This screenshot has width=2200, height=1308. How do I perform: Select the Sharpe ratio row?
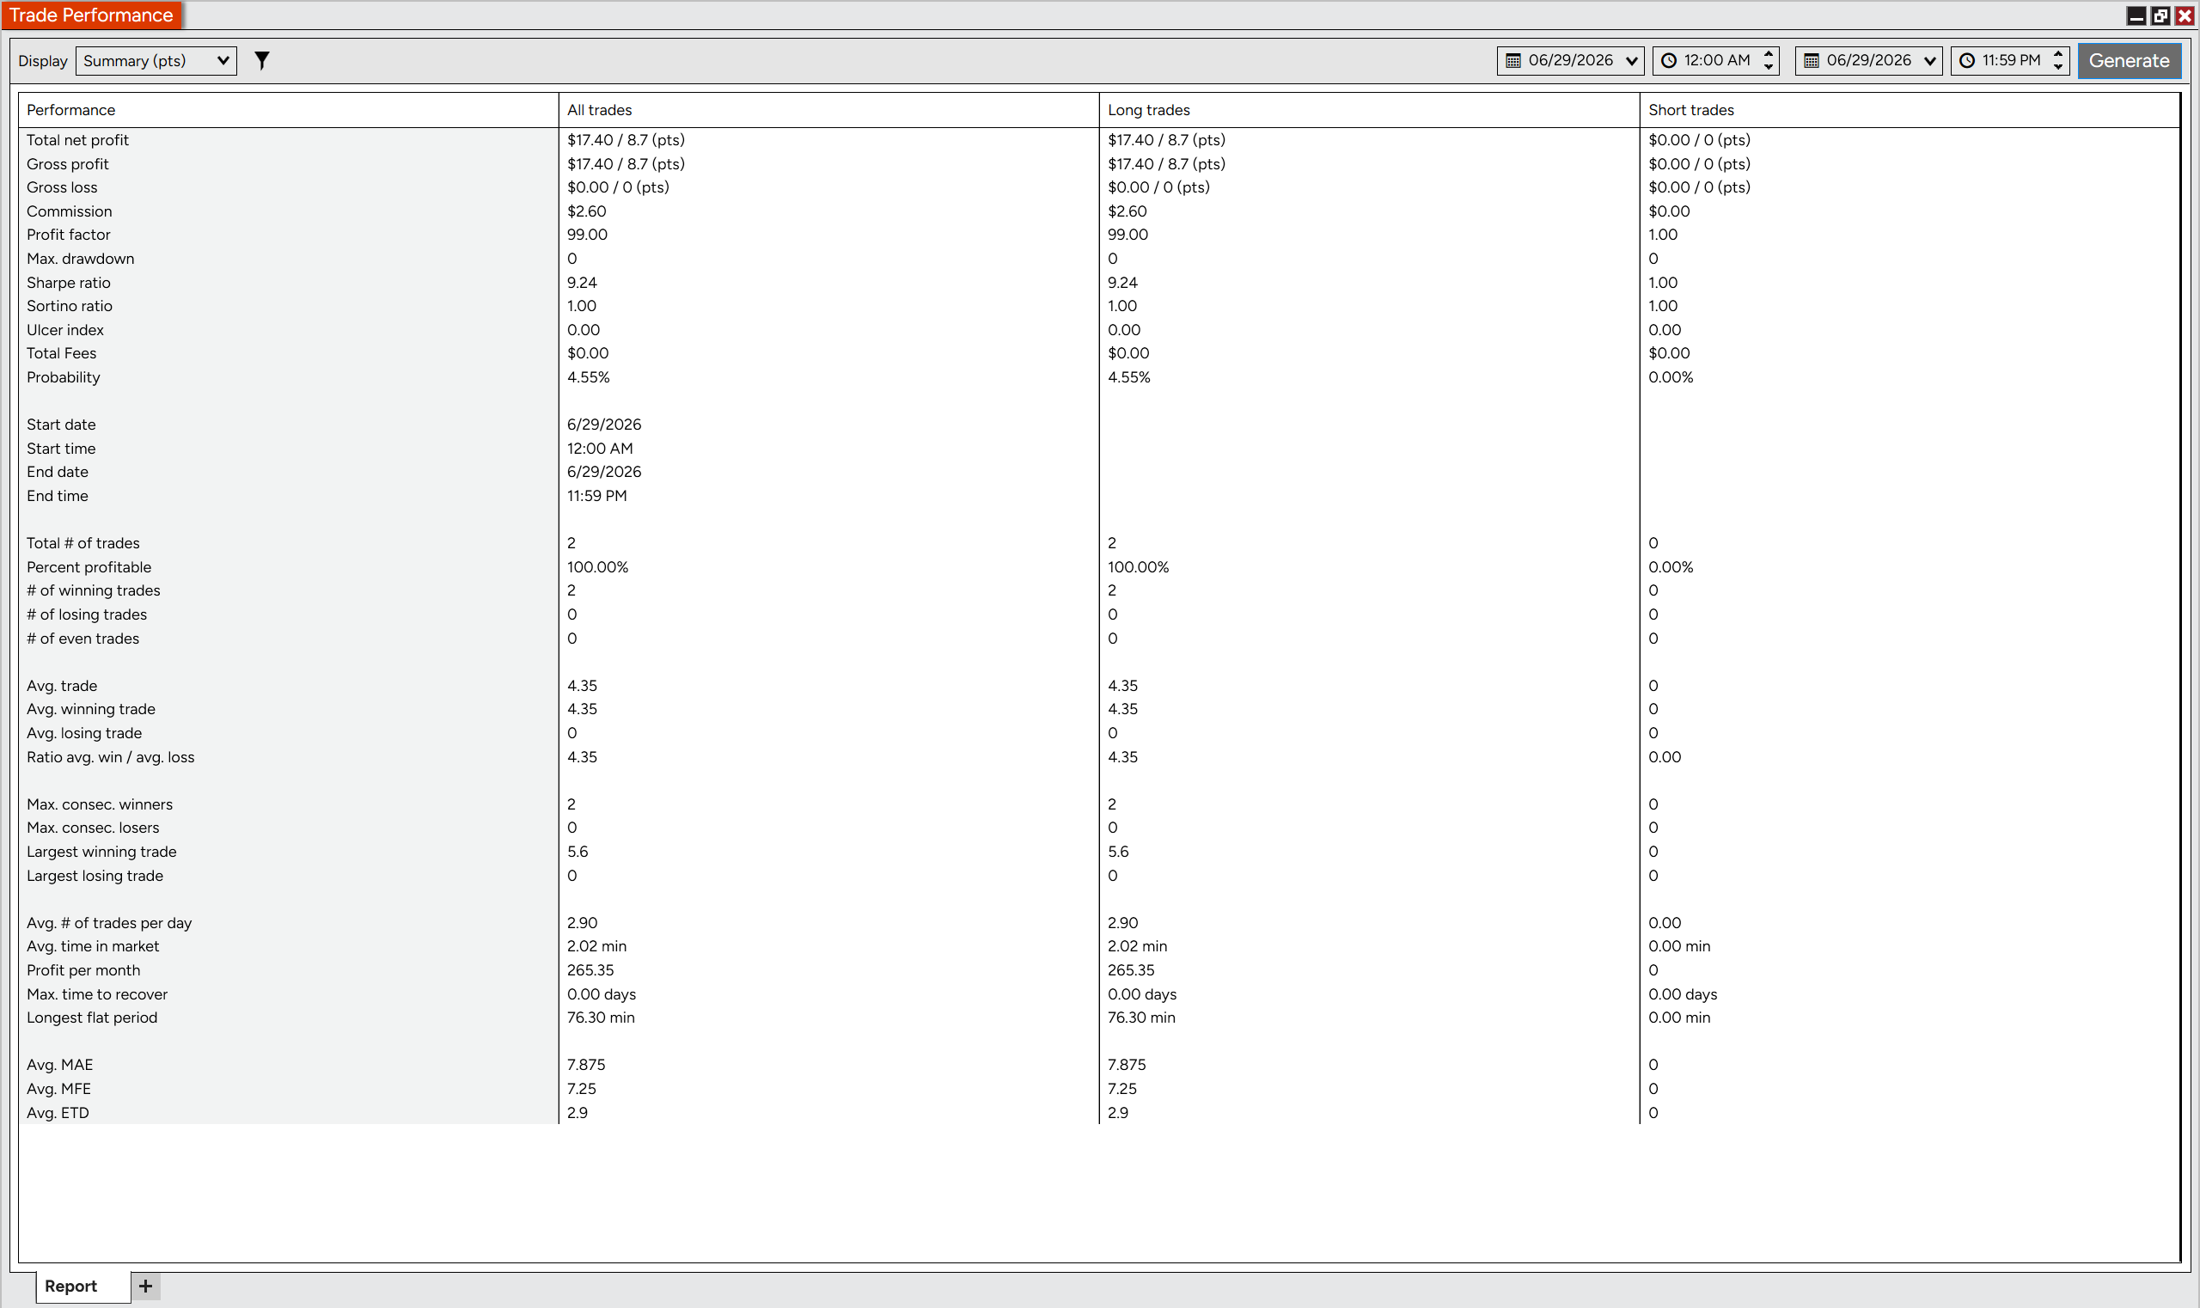[x=1099, y=282]
